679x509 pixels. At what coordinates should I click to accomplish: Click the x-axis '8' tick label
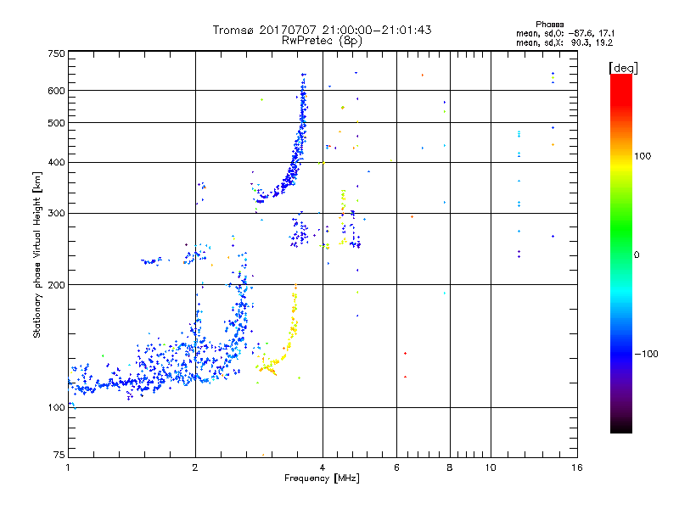tap(450, 467)
